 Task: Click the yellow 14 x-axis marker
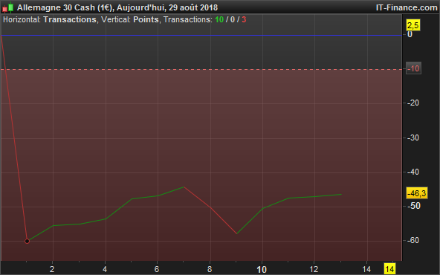pyautogui.click(x=389, y=269)
